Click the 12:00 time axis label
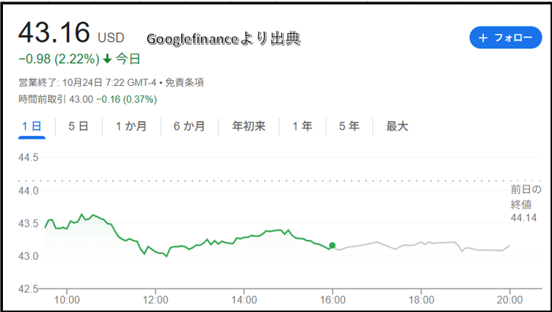This screenshot has height=312, width=552. click(156, 300)
